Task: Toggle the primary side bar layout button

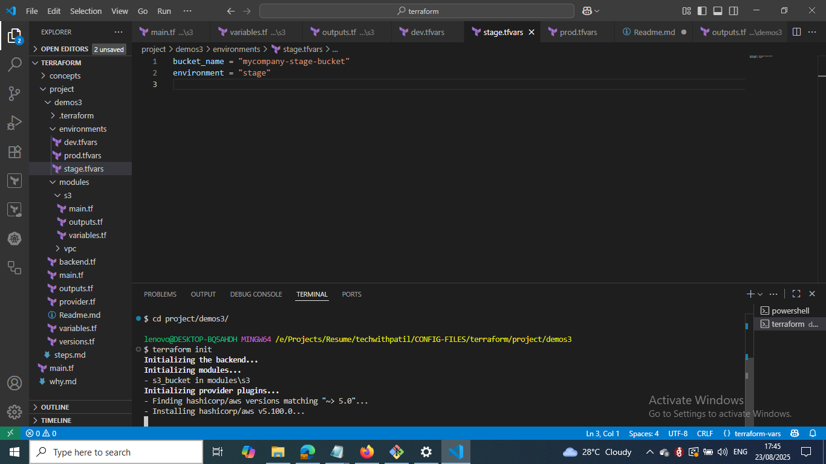Action: tap(702, 11)
